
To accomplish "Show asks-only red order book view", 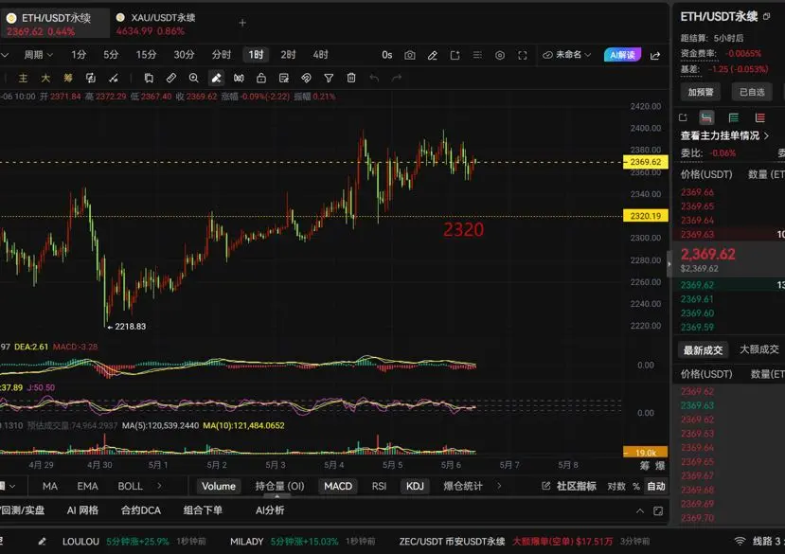I will pos(760,117).
